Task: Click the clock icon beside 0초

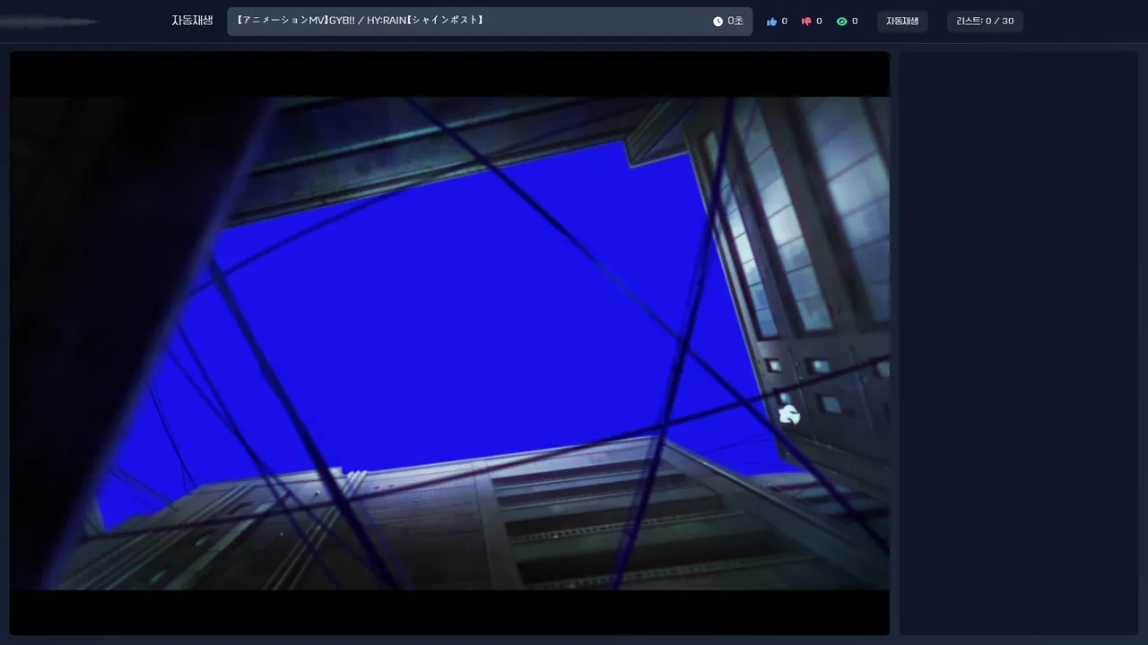Action: pos(717,21)
